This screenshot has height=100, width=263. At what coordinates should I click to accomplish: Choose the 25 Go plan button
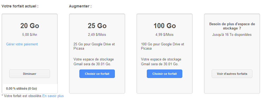[97, 74]
